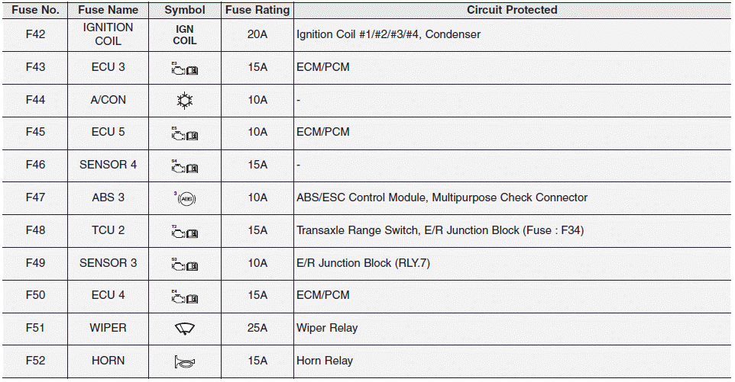Select the A/CON snowflake symbol
735x382 pixels.
[x=184, y=101]
